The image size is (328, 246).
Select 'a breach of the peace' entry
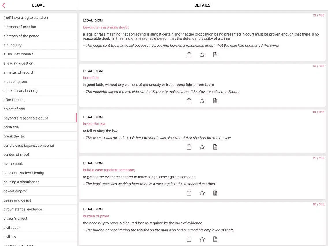(x=38, y=36)
